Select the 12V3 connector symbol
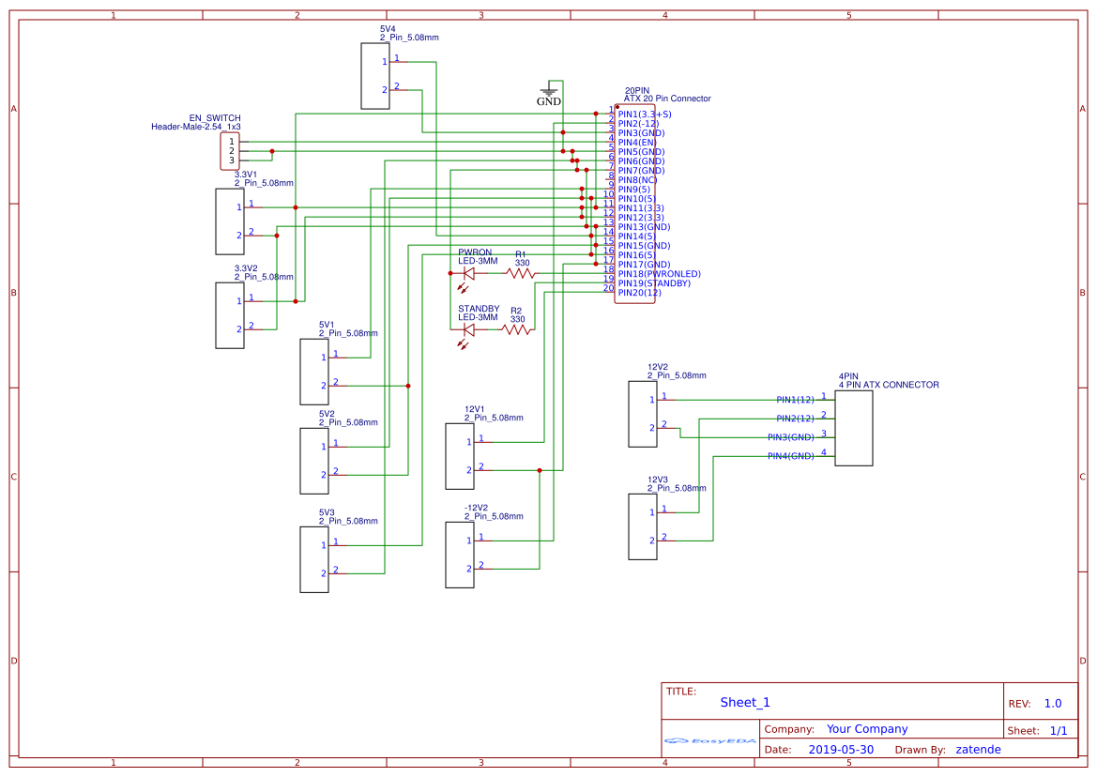The width and height of the screenshot is (1097, 777). (642, 525)
